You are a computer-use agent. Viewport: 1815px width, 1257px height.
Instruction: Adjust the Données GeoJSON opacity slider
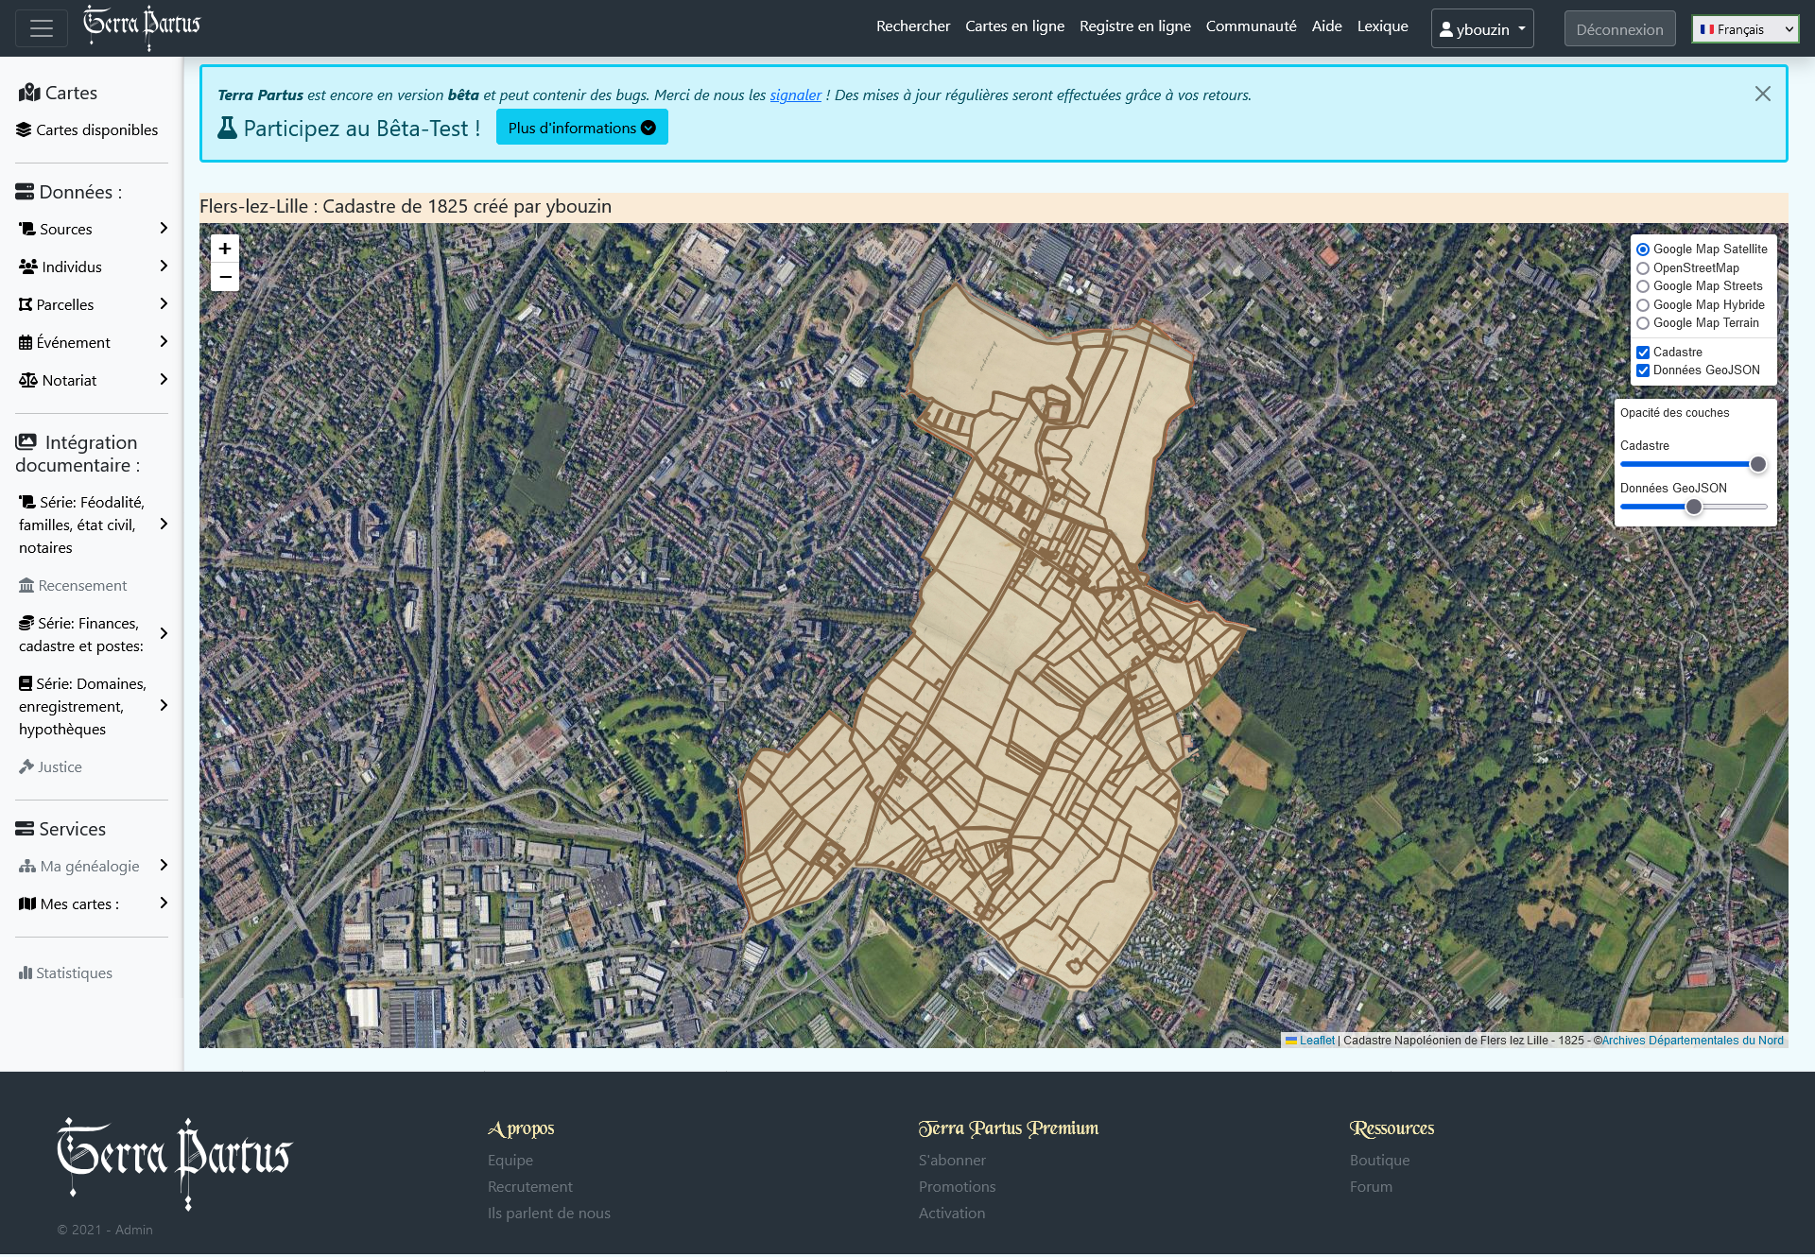pyautogui.click(x=1694, y=508)
